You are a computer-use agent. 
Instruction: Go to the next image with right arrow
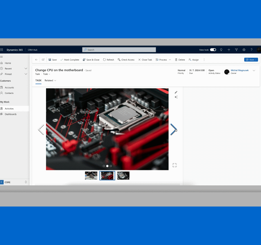tap(174, 129)
